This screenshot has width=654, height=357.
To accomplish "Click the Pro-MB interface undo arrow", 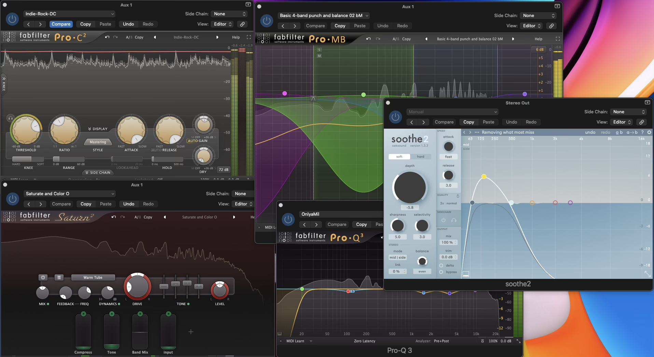I will [368, 39].
